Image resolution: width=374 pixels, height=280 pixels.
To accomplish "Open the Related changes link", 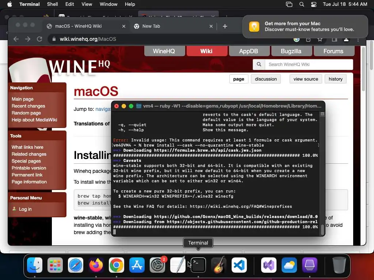I will point(29,154).
